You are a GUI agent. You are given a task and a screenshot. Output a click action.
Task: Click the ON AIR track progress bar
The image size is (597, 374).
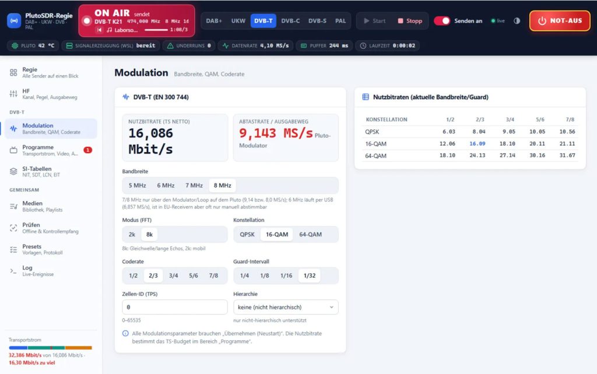[156, 30]
